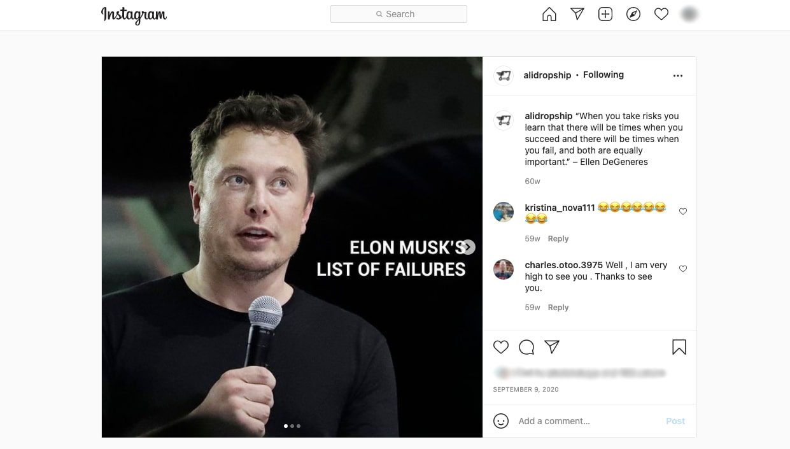Like kristina_nova111's comment
Image resolution: width=790 pixels, height=449 pixels.
683,211
